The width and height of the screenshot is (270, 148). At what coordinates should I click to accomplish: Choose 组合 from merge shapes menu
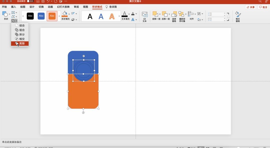tap(20, 30)
